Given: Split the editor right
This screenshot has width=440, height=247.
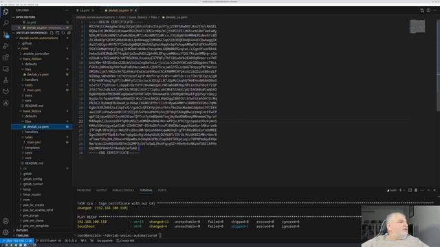Looking at the screenshot, I should (x=428, y=10).
